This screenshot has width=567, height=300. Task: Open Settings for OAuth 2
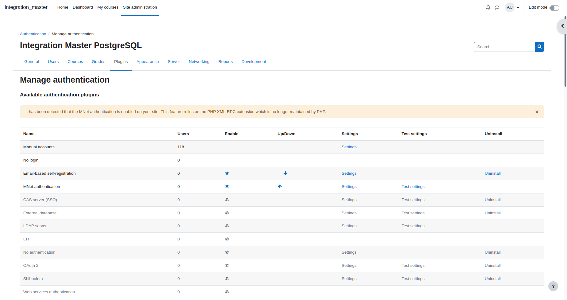(x=349, y=266)
